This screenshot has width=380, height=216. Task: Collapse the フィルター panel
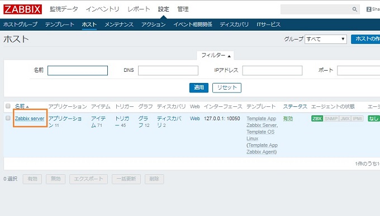coord(215,56)
